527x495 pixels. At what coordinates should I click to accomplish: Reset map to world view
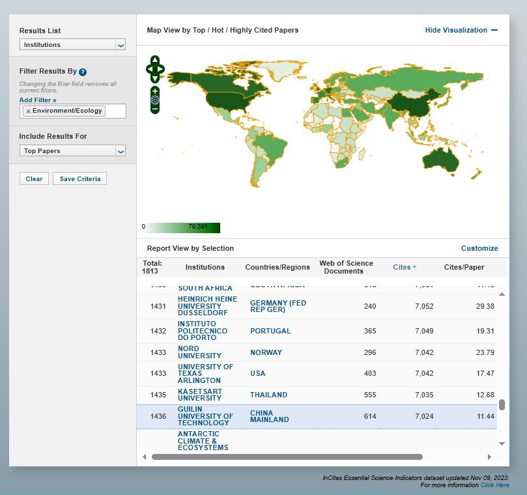155,100
